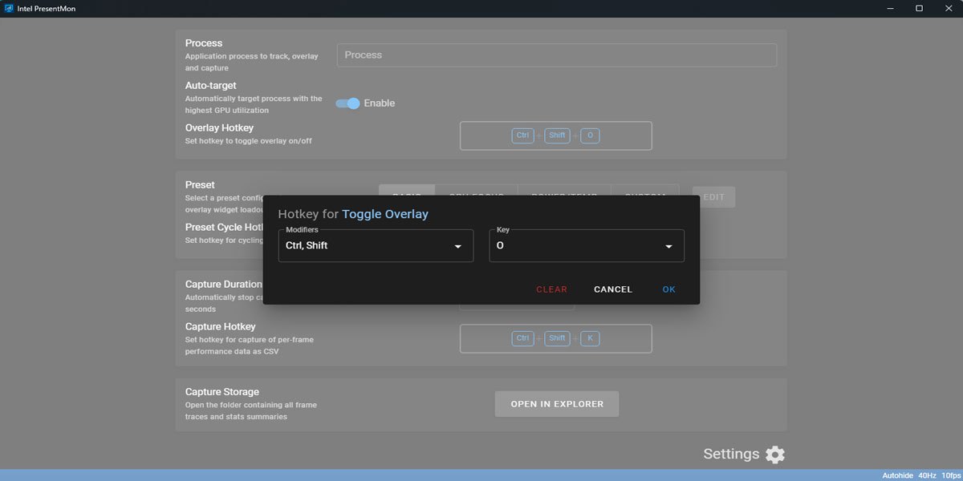This screenshot has height=481, width=963.
Task: Click the Intel PresentMon app icon
Action: (9, 8)
